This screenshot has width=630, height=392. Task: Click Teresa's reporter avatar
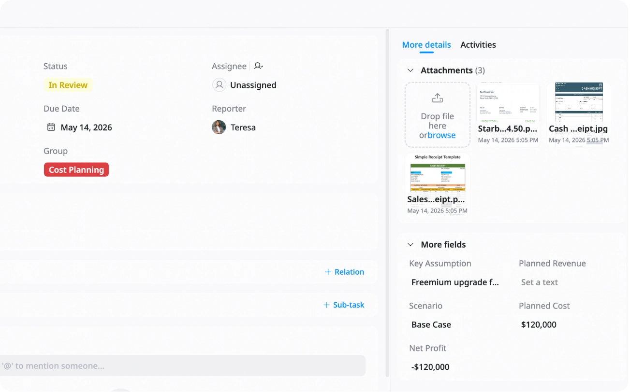coord(219,127)
